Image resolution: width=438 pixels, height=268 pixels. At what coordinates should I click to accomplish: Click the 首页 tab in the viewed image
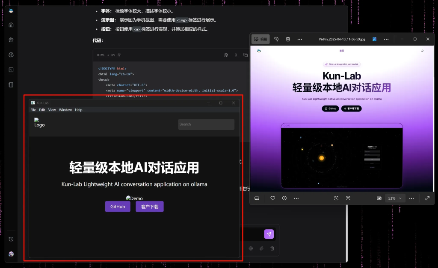[342, 51]
